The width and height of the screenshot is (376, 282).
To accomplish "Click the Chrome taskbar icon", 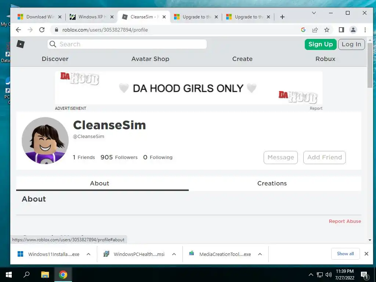I will pos(63,275).
